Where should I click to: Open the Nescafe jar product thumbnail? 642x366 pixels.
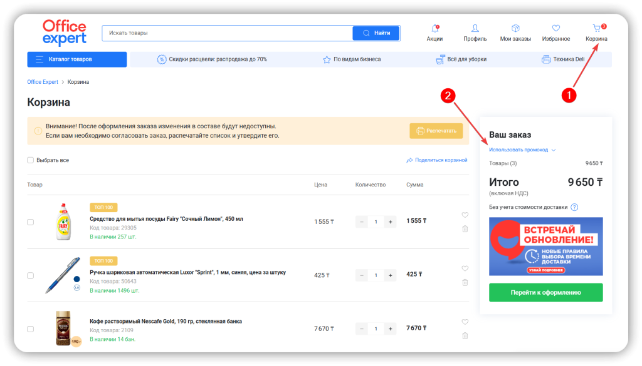click(64, 328)
